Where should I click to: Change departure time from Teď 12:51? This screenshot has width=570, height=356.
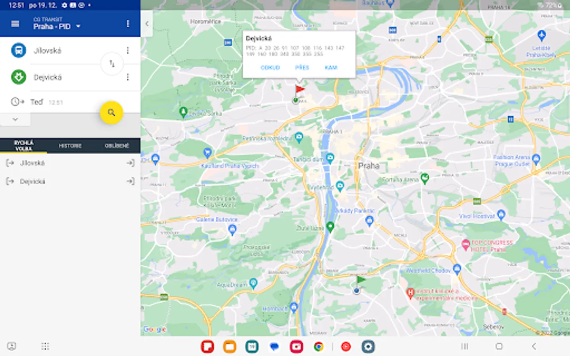[47, 102]
